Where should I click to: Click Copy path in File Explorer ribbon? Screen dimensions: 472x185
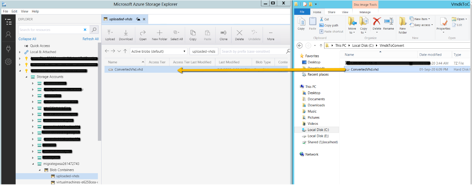[329, 25]
